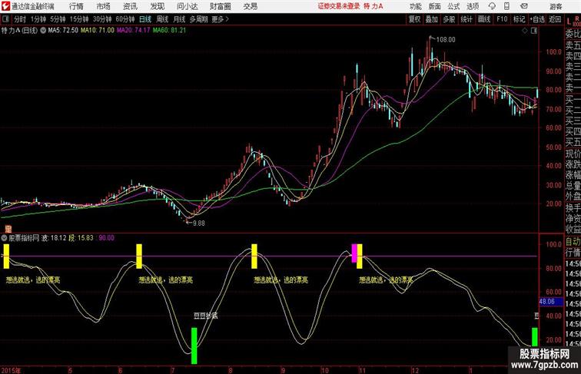581x374 pixels.
Task: Open the 问小达 menu
Action: click(187, 6)
